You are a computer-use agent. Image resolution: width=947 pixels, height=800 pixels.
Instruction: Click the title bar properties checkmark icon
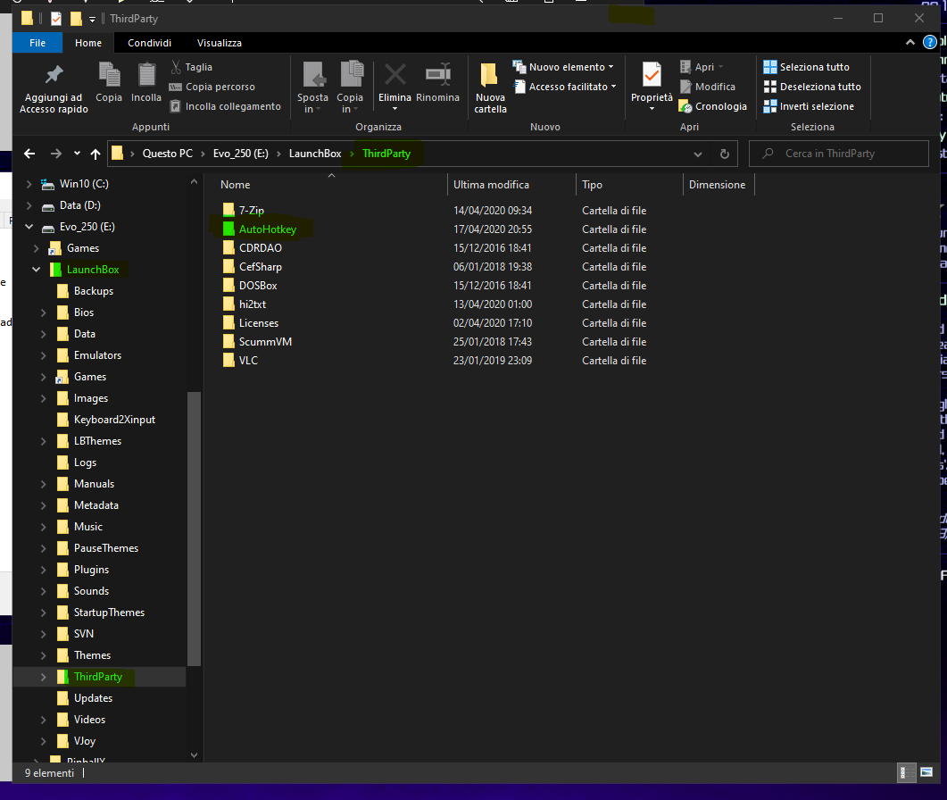coord(56,19)
